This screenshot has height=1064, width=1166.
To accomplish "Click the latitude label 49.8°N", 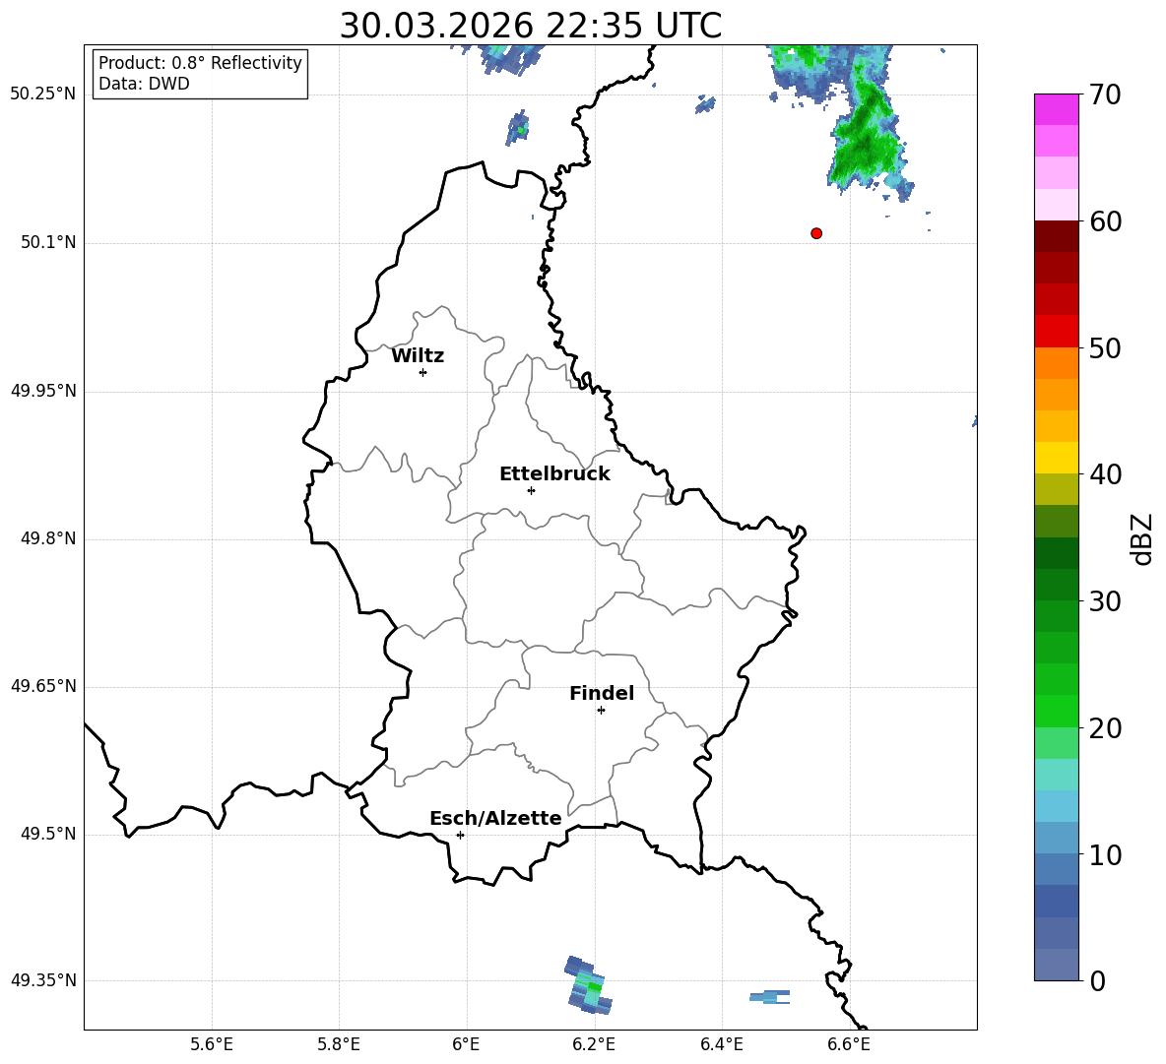I will point(48,538).
